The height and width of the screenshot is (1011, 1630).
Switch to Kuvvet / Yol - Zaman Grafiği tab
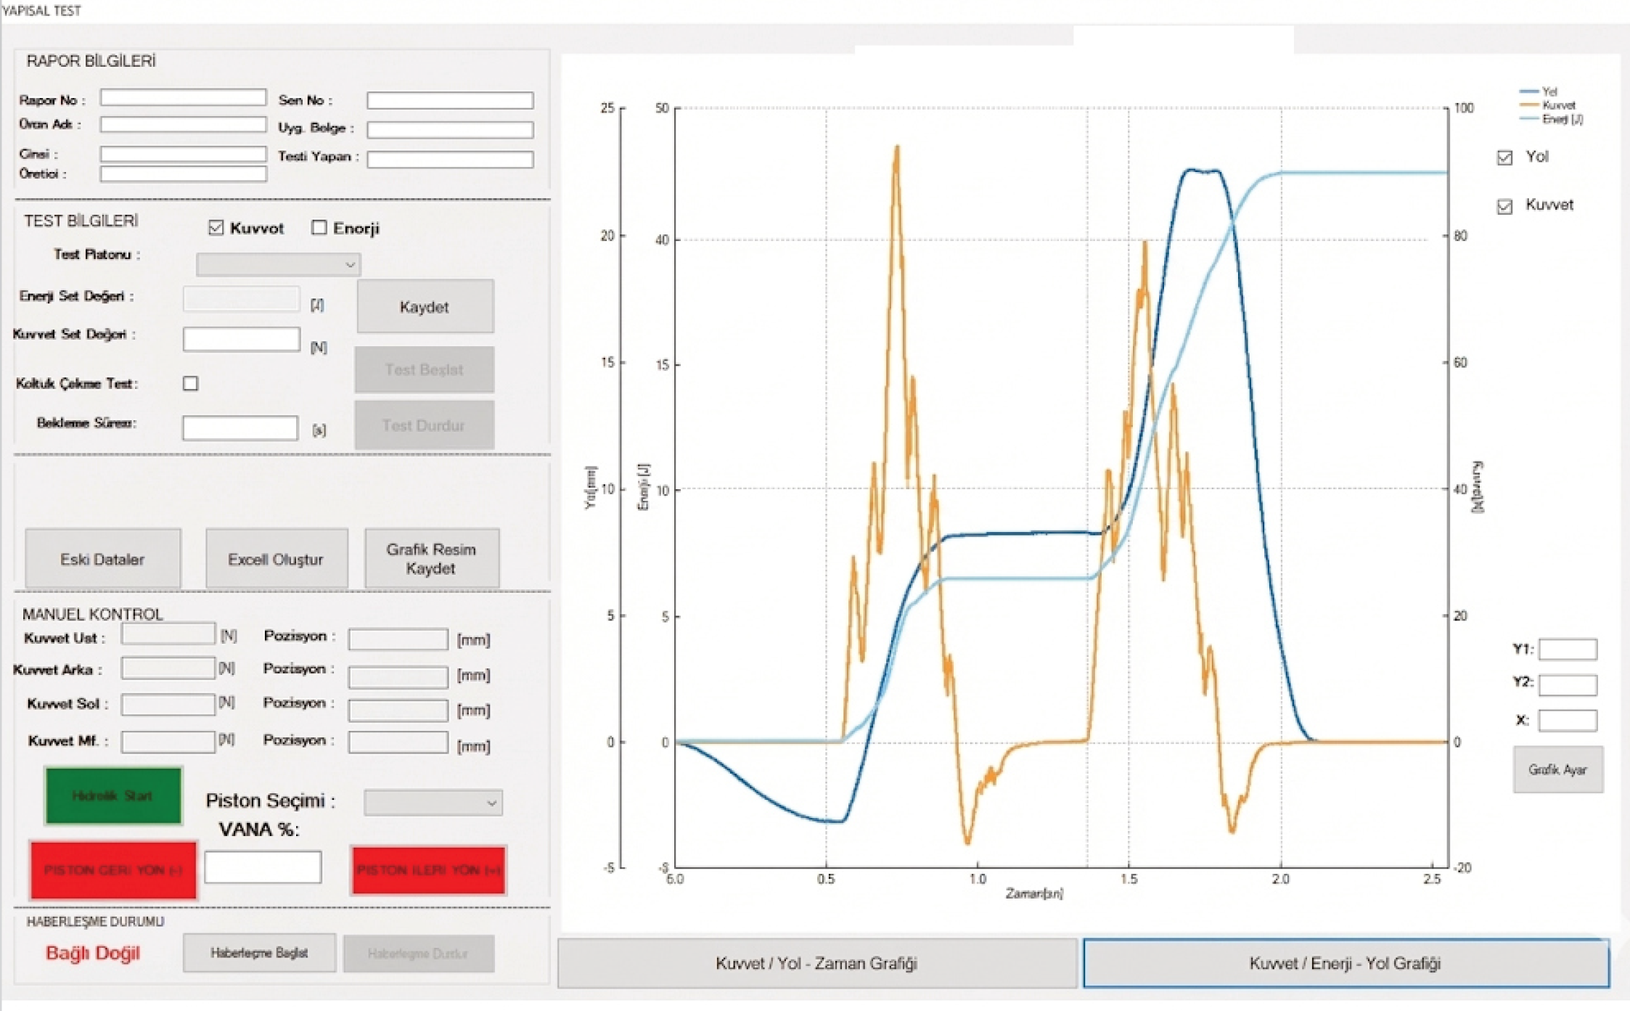(816, 963)
